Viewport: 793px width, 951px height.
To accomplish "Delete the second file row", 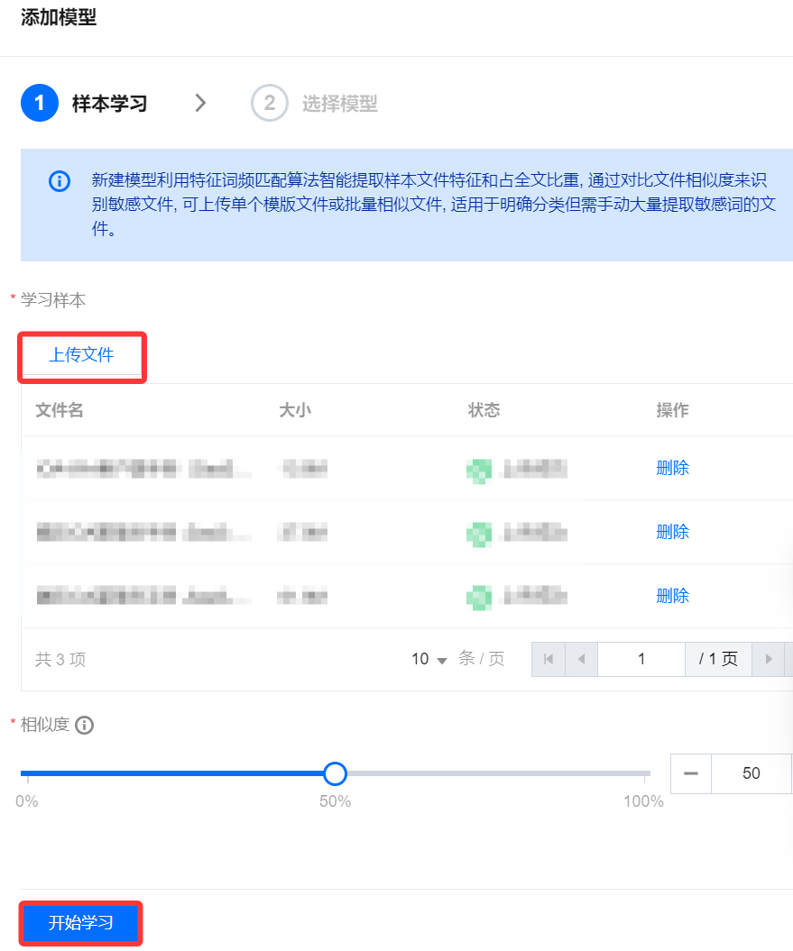I will [x=673, y=532].
